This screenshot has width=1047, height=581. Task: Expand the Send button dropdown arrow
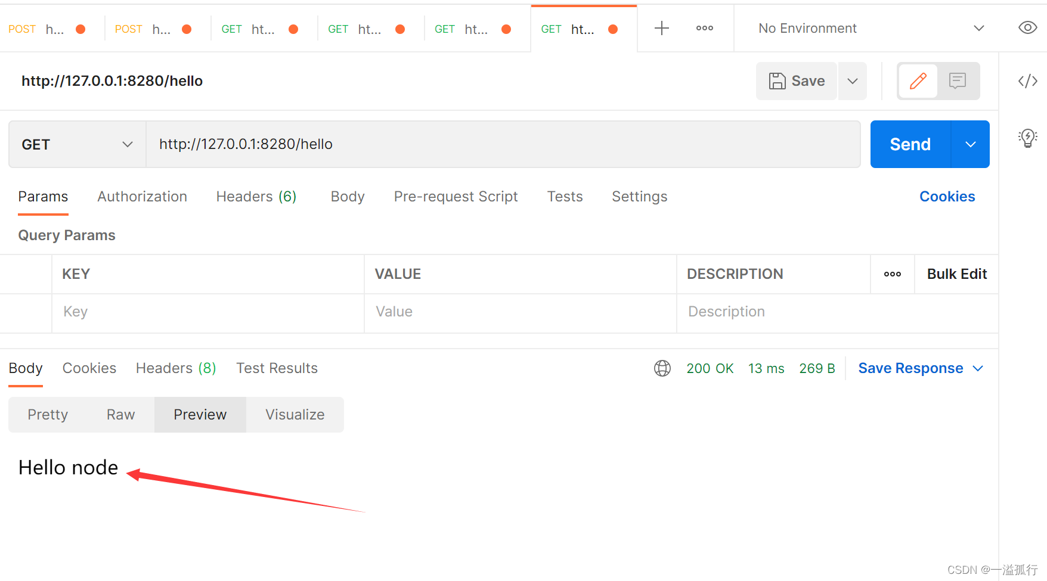(x=971, y=144)
